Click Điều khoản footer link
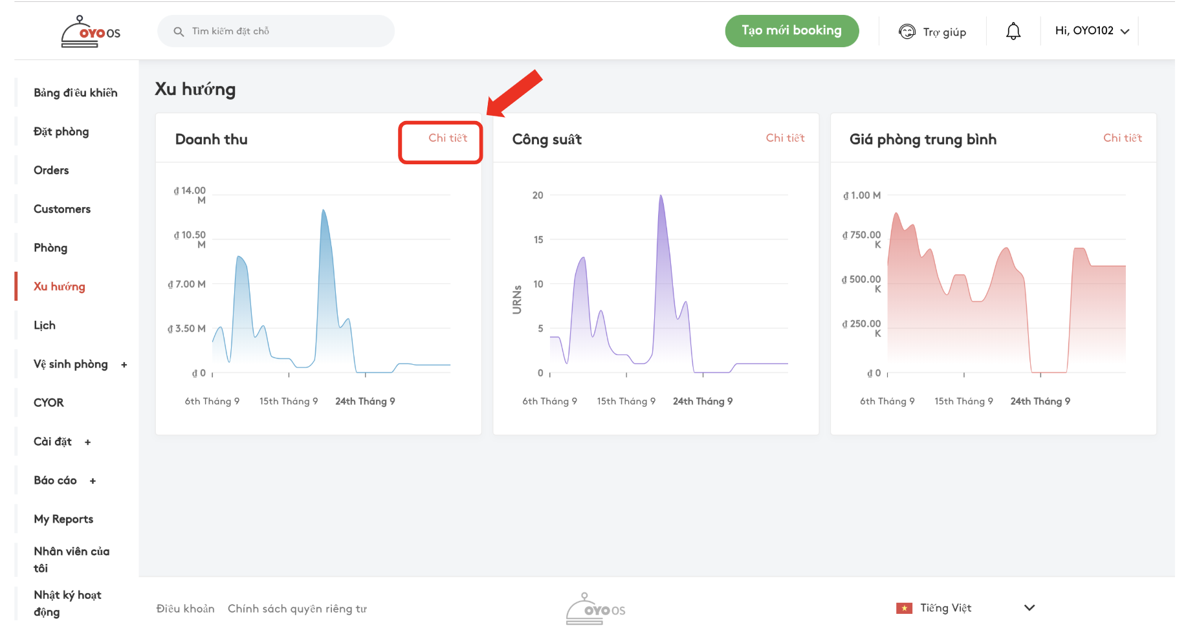The width and height of the screenshot is (1188, 630). point(185,609)
